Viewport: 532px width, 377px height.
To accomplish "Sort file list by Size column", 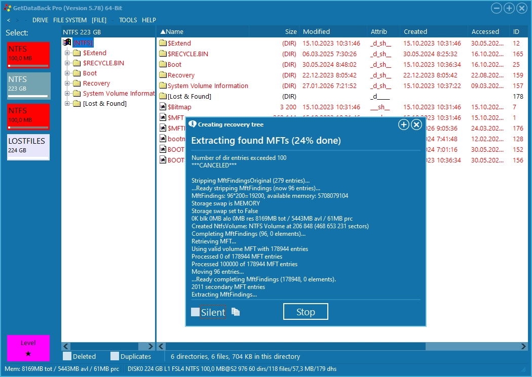I will 274,31.
